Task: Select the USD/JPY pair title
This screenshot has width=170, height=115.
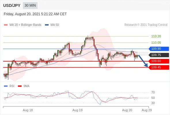Action: 12,5
